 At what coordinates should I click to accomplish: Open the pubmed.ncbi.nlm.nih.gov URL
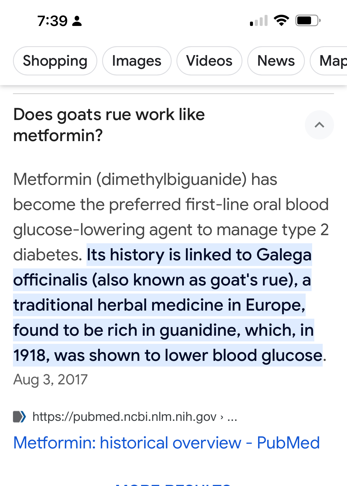tap(124, 417)
